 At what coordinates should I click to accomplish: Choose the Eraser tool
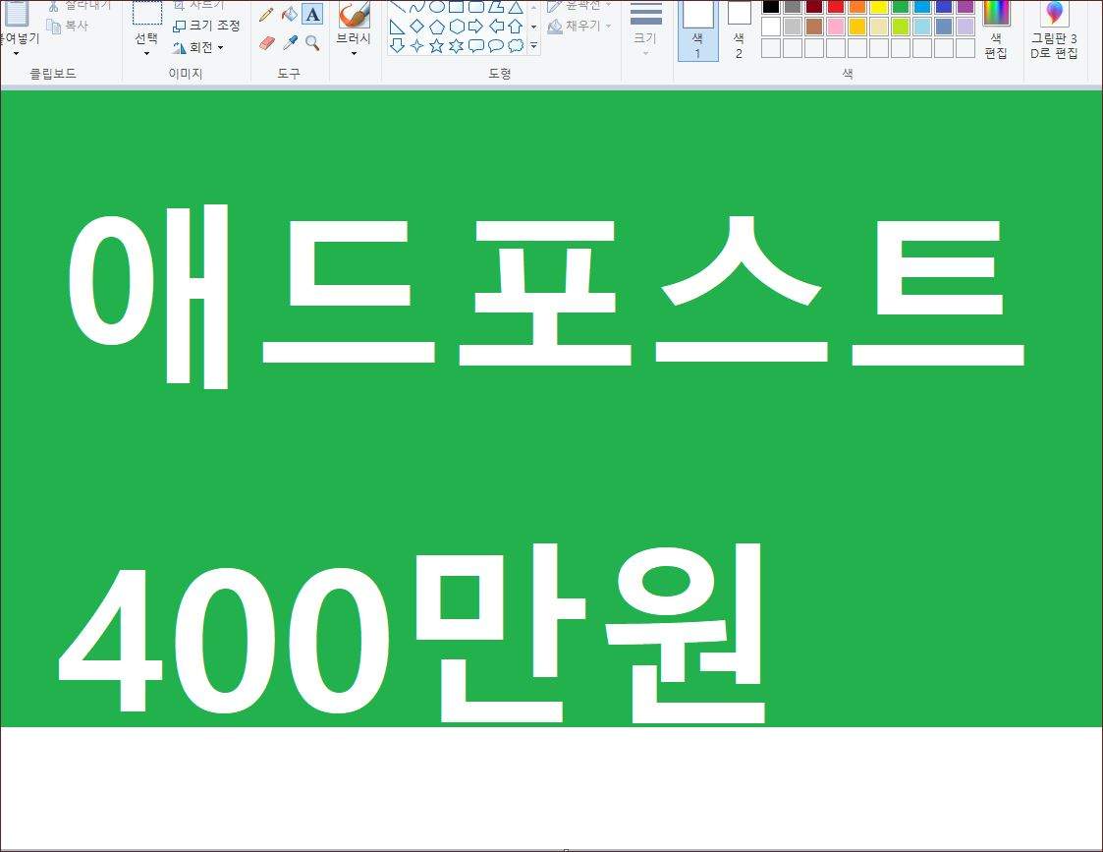[266, 43]
